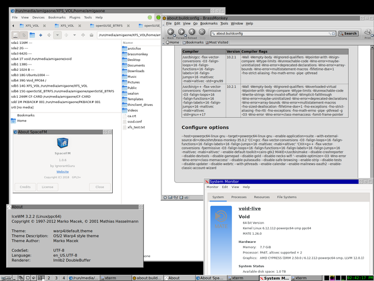Switch to Processes tab in System Monitor
Viewport: 374px width, 281px height.
click(239, 197)
